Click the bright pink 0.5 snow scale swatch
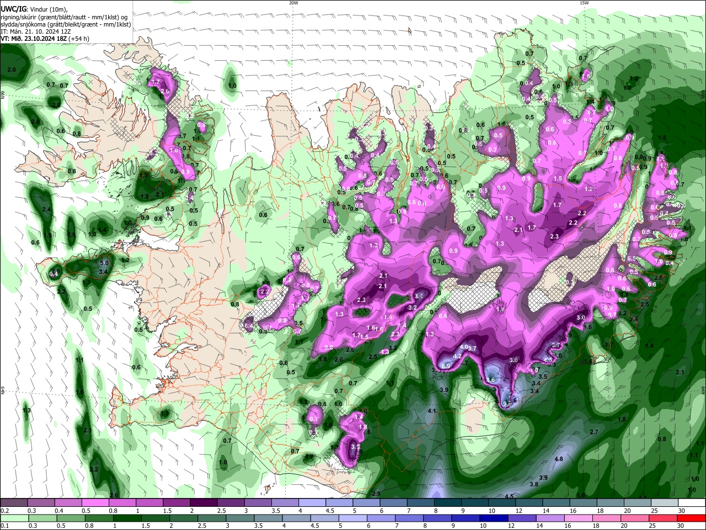The image size is (706, 530). tap(95, 502)
